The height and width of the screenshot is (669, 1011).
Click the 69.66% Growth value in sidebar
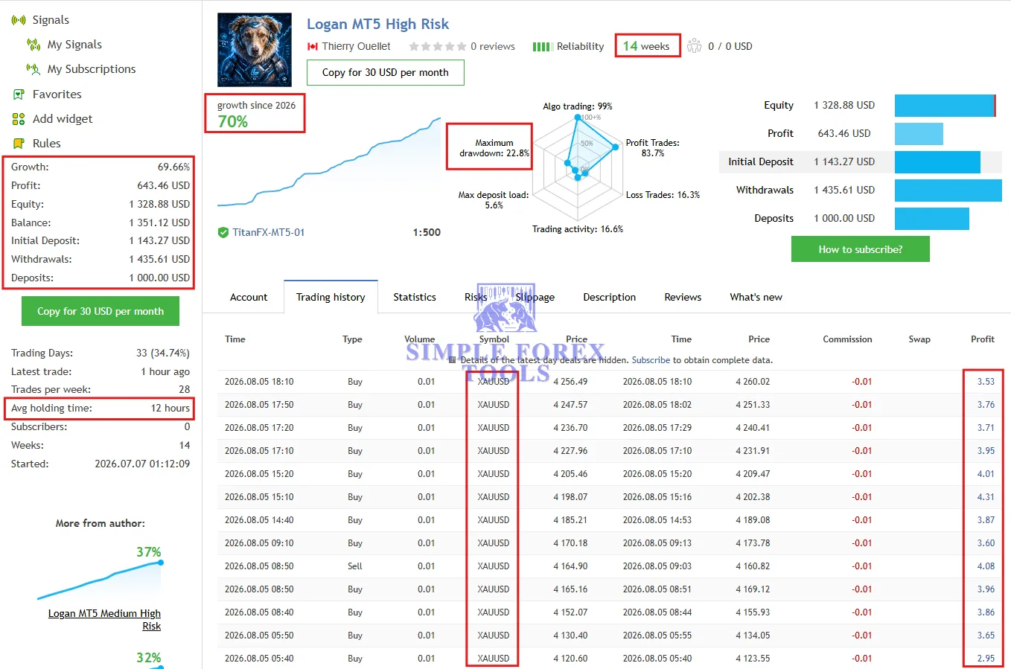coord(173,167)
